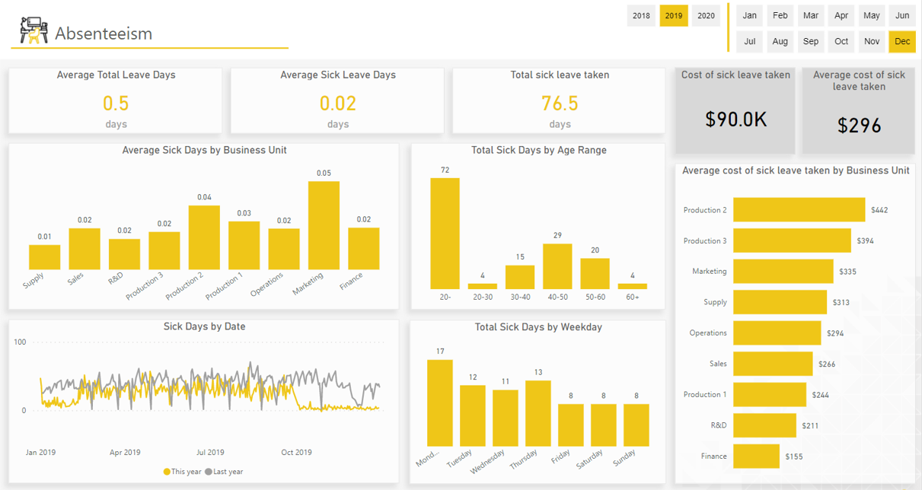This screenshot has width=922, height=490.
Task: Click the Nov month slicer
Action: click(872, 42)
